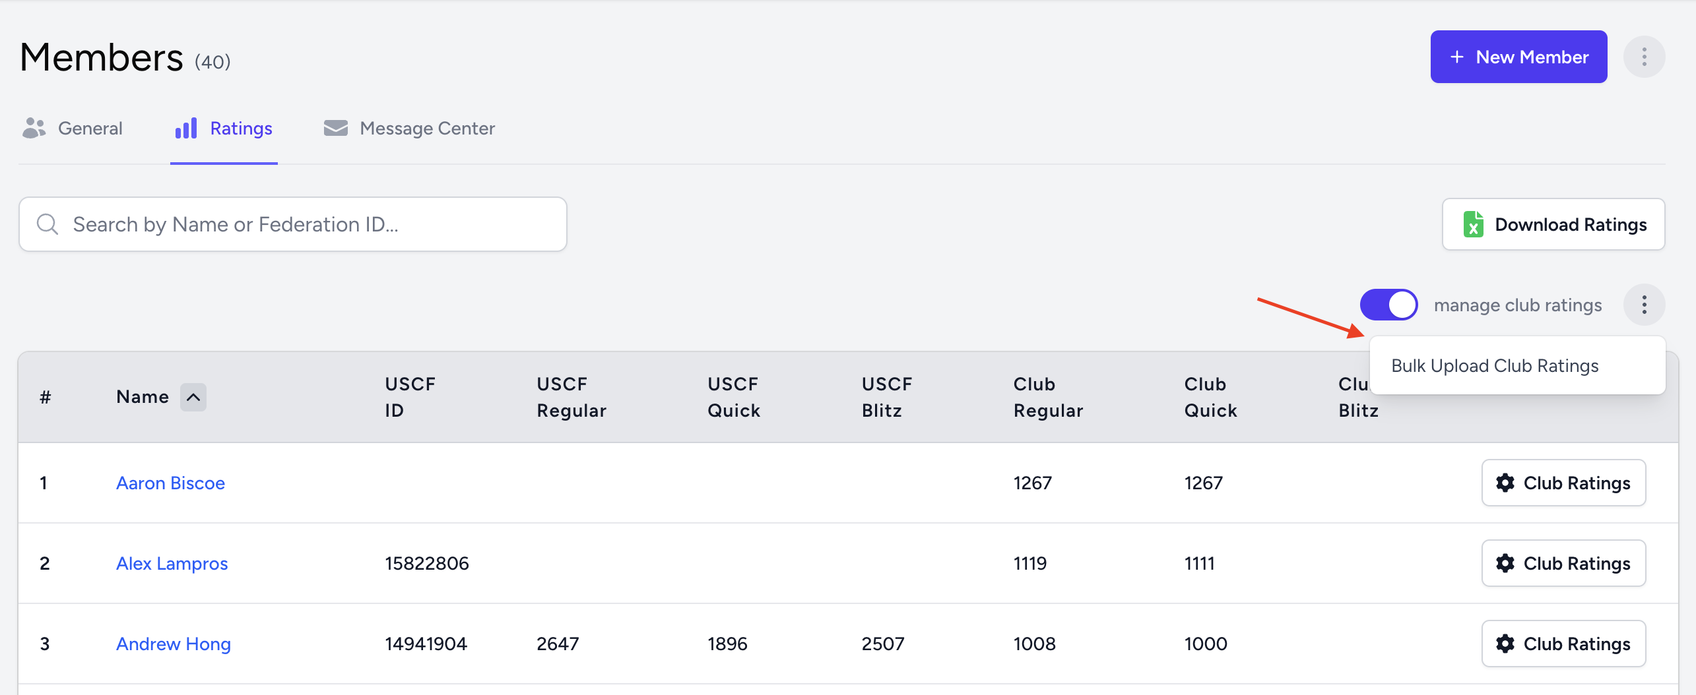Click the search magnifying glass icon
The width and height of the screenshot is (1696, 695).
(48, 224)
